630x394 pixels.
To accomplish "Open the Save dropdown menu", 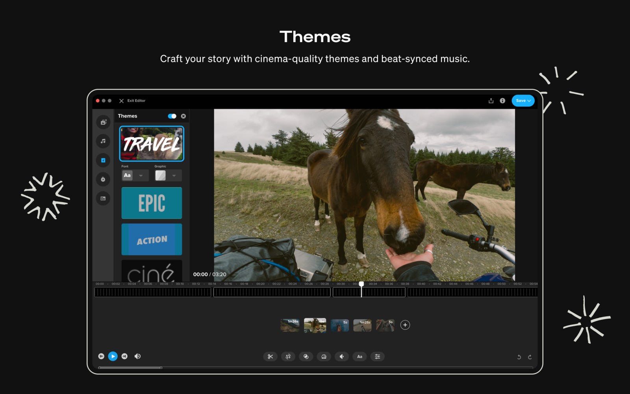I will 523,100.
